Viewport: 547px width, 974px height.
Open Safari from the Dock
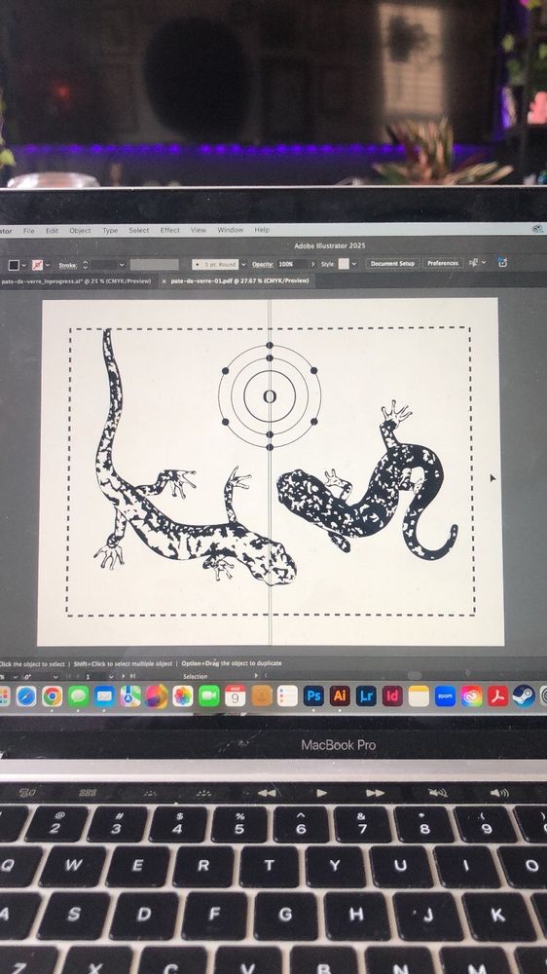coord(26,696)
